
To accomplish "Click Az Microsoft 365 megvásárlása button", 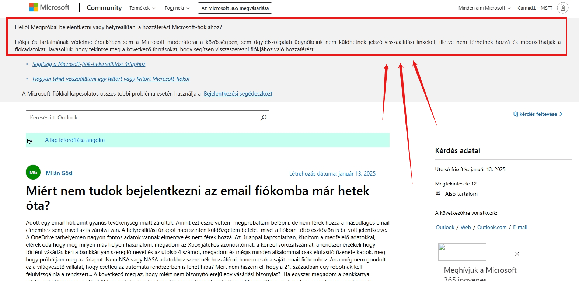I will point(235,8).
